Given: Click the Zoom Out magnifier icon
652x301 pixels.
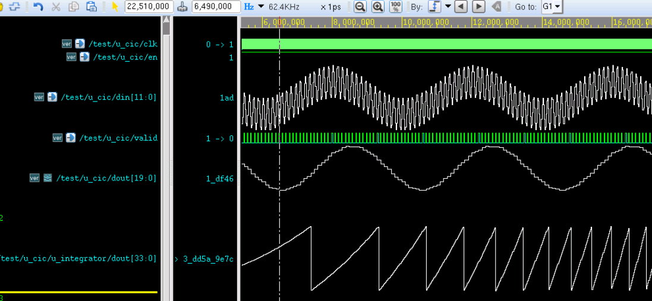Looking at the screenshot, I should [x=360, y=7].
